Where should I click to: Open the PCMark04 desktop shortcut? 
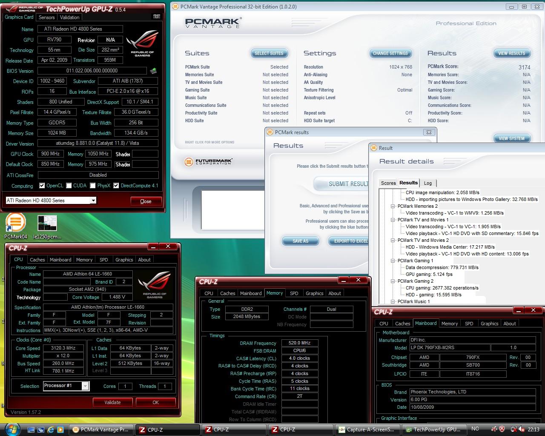point(16,227)
